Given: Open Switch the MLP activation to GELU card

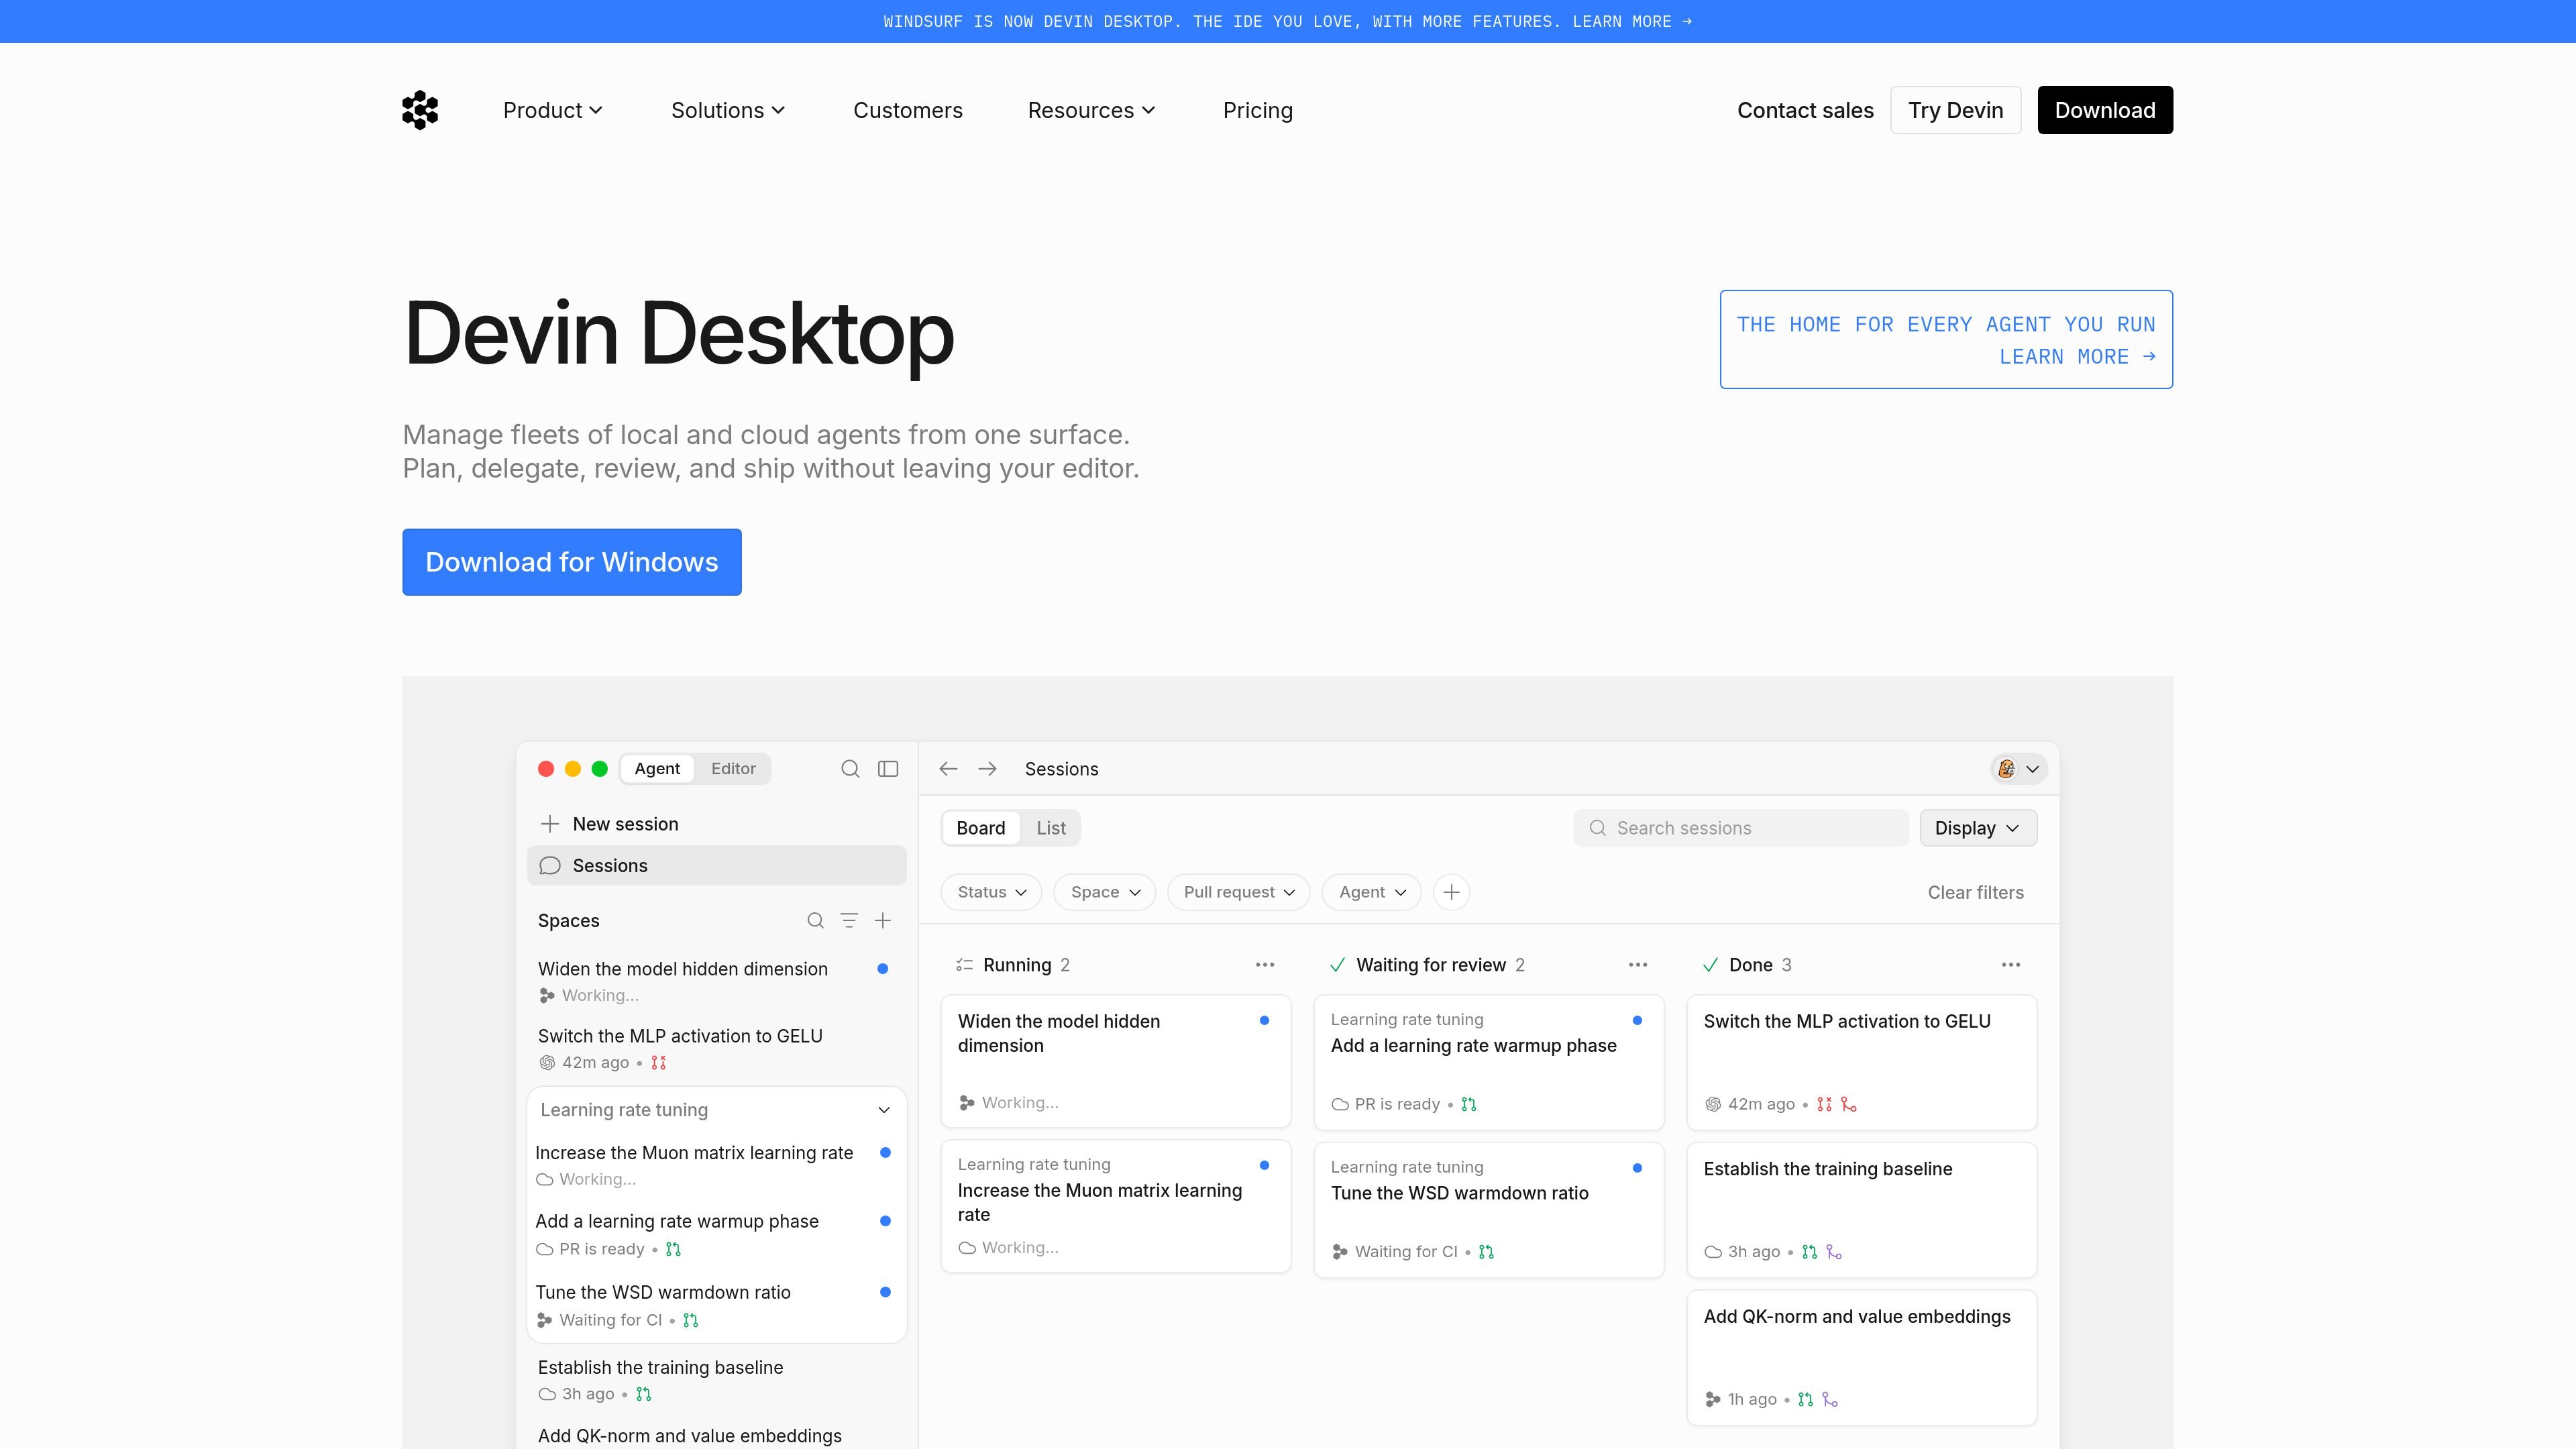Looking at the screenshot, I should [x=1861, y=1062].
